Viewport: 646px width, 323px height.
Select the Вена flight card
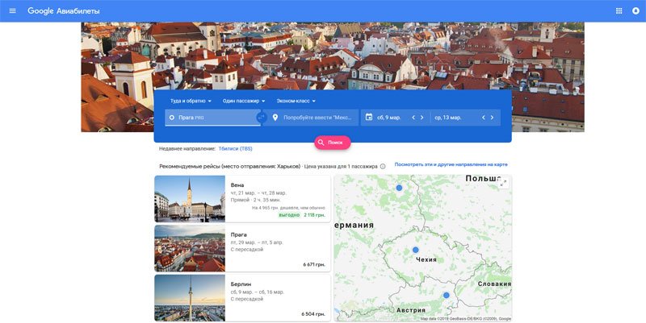tap(242, 198)
